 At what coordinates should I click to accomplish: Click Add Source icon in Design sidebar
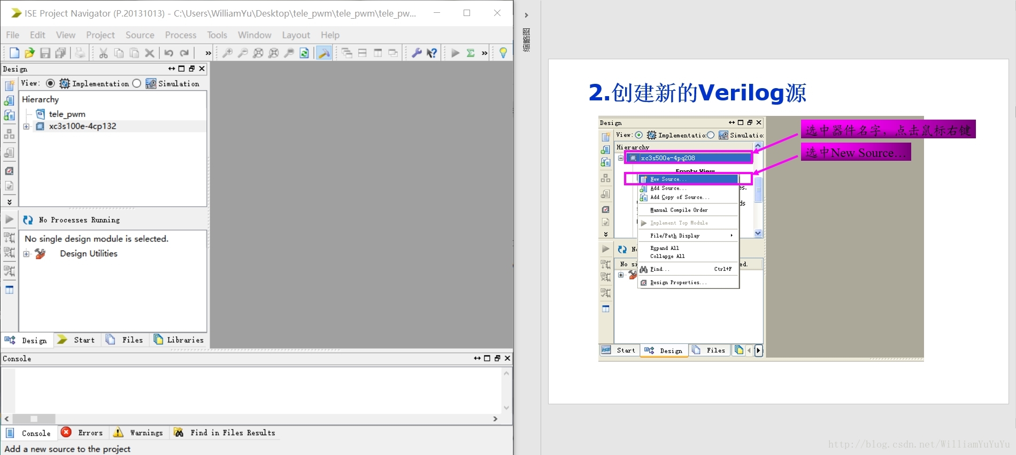point(9,100)
